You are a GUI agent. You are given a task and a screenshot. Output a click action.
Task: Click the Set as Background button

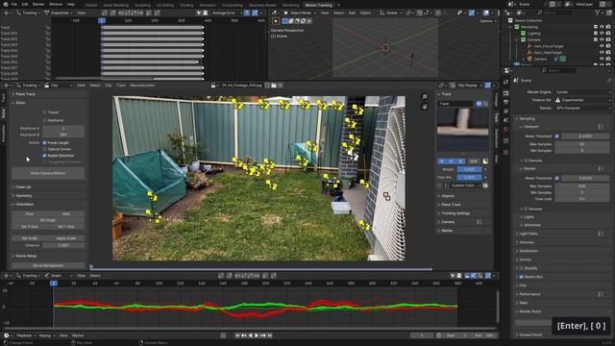pos(48,265)
